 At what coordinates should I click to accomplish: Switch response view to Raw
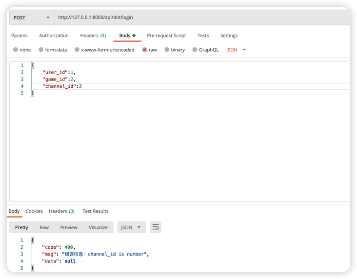44,227
